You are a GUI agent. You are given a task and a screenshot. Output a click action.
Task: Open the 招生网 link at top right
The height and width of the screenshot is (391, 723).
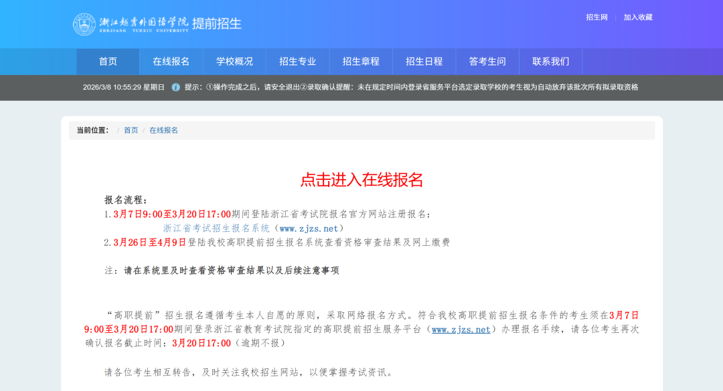click(x=596, y=17)
